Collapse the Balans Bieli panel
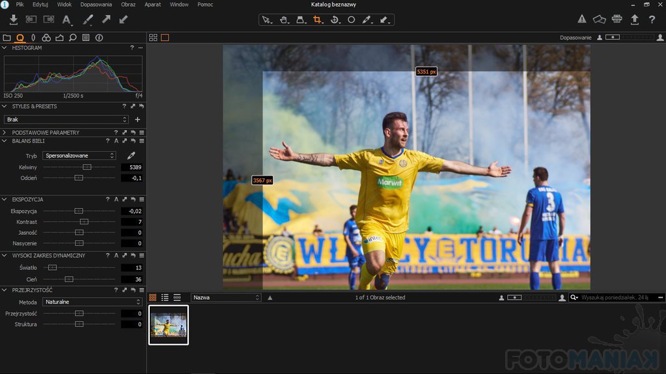The image size is (666, 374). tap(5, 141)
